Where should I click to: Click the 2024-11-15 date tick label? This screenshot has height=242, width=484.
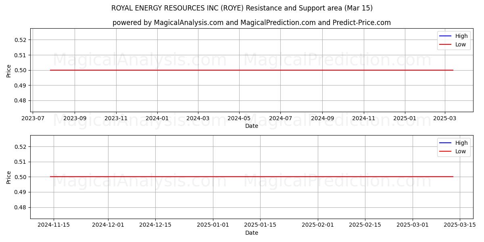tap(54, 225)
